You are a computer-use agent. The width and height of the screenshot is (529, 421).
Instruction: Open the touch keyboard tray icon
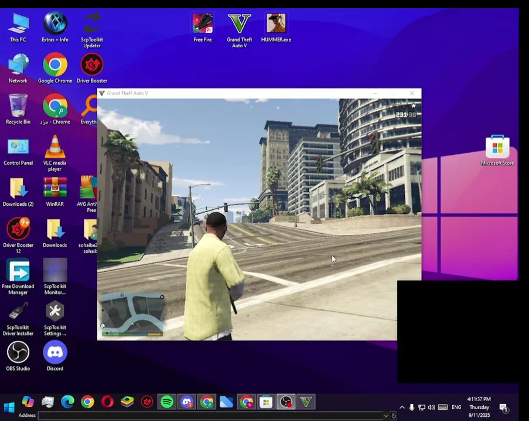click(443, 407)
